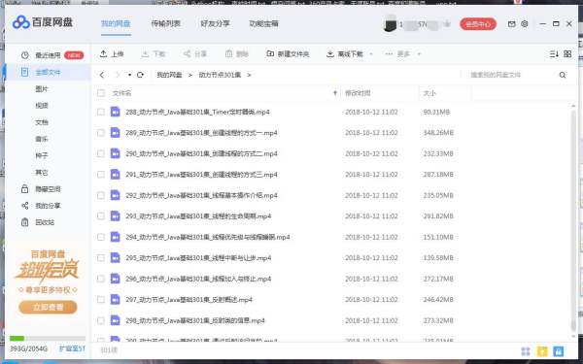The height and width of the screenshot is (364, 583).
Task: Click the search magnifier icon
Action: coord(563,75)
